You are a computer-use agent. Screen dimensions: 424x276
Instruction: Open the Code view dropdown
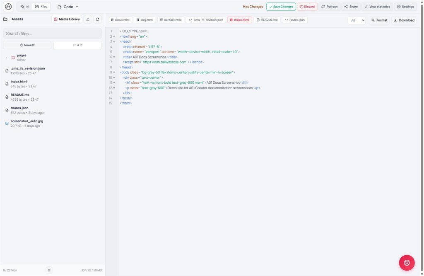[68, 7]
